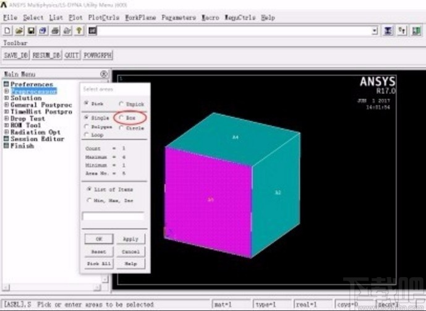Click QUIT toolbar button
Image resolution: width=426 pixels, height=311 pixels.
coord(72,55)
